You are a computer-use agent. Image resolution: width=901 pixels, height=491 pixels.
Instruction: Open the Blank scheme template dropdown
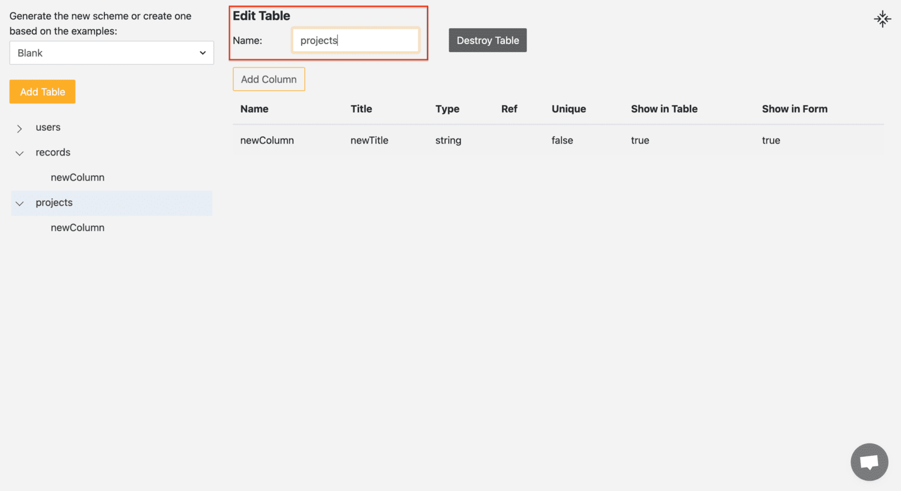(x=111, y=53)
